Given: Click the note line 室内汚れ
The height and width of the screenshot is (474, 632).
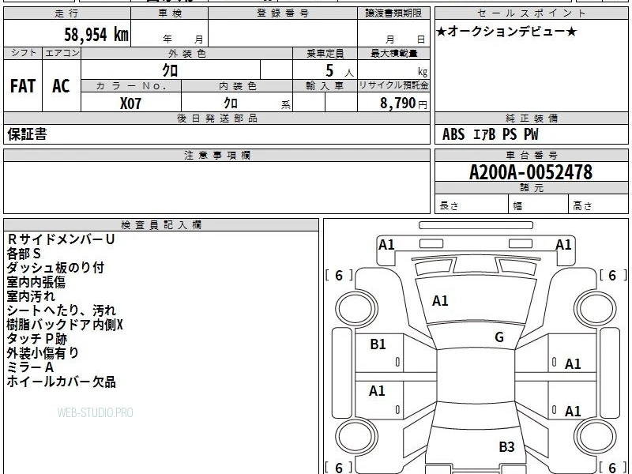Looking at the screenshot, I should [x=31, y=296].
